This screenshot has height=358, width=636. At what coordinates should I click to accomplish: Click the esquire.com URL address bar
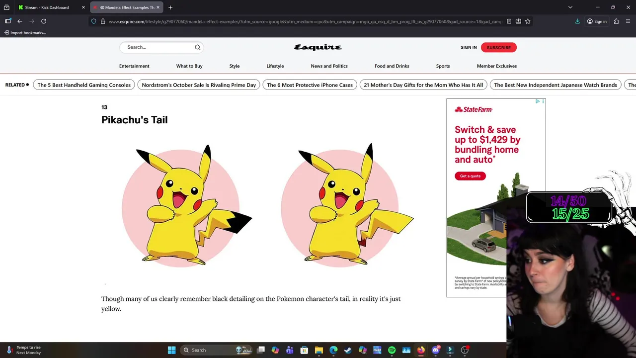[x=305, y=21]
